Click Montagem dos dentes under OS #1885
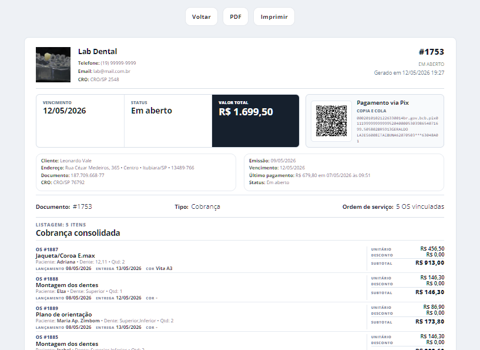The height and width of the screenshot is (350, 480). (67, 344)
